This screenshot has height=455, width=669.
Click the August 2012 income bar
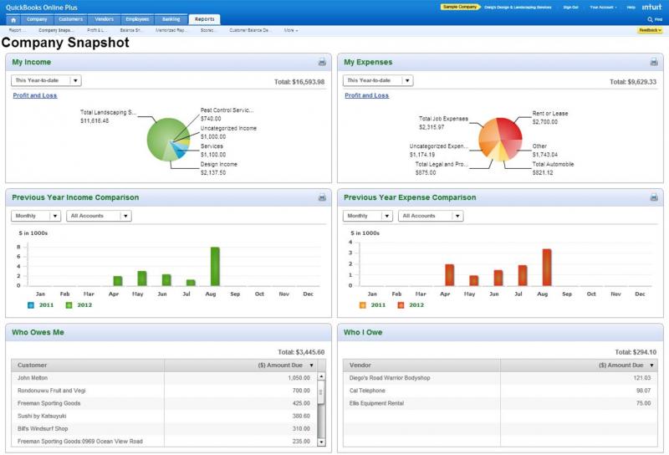215,266
